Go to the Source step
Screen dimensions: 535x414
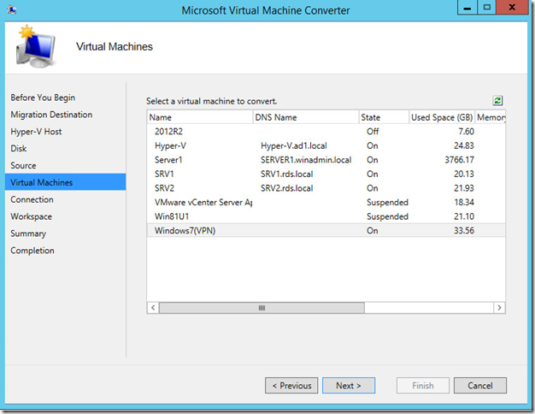click(23, 165)
